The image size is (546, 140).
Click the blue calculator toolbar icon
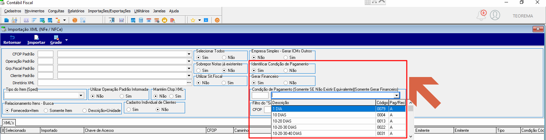point(141,20)
